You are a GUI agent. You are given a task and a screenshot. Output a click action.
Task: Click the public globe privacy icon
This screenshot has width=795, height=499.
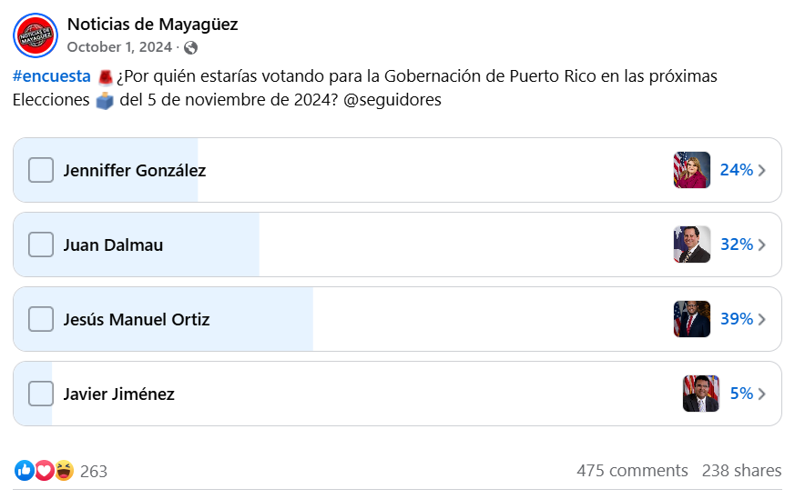pyautogui.click(x=190, y=47)
